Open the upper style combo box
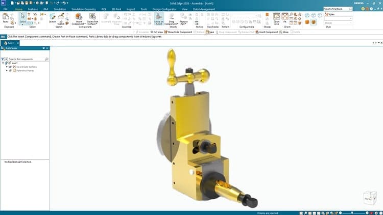 pos(338,18)
